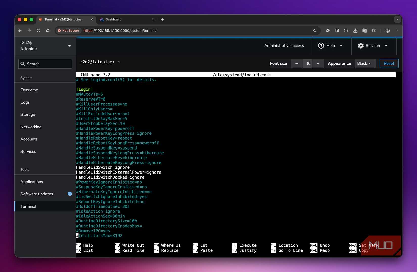This screenshot has width=417, height=272.
Task: Expand the r2d2@tatooine host switcher
Action: click(x=45, y=46)
